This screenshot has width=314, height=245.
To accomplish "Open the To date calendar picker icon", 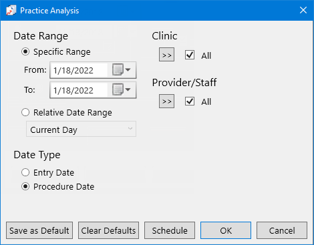I will [118, 89].
